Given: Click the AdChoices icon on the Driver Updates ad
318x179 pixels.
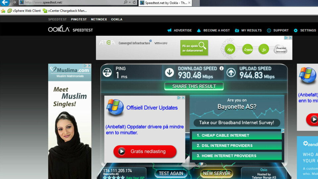Looking at the screenshot, I should [179, 98].
